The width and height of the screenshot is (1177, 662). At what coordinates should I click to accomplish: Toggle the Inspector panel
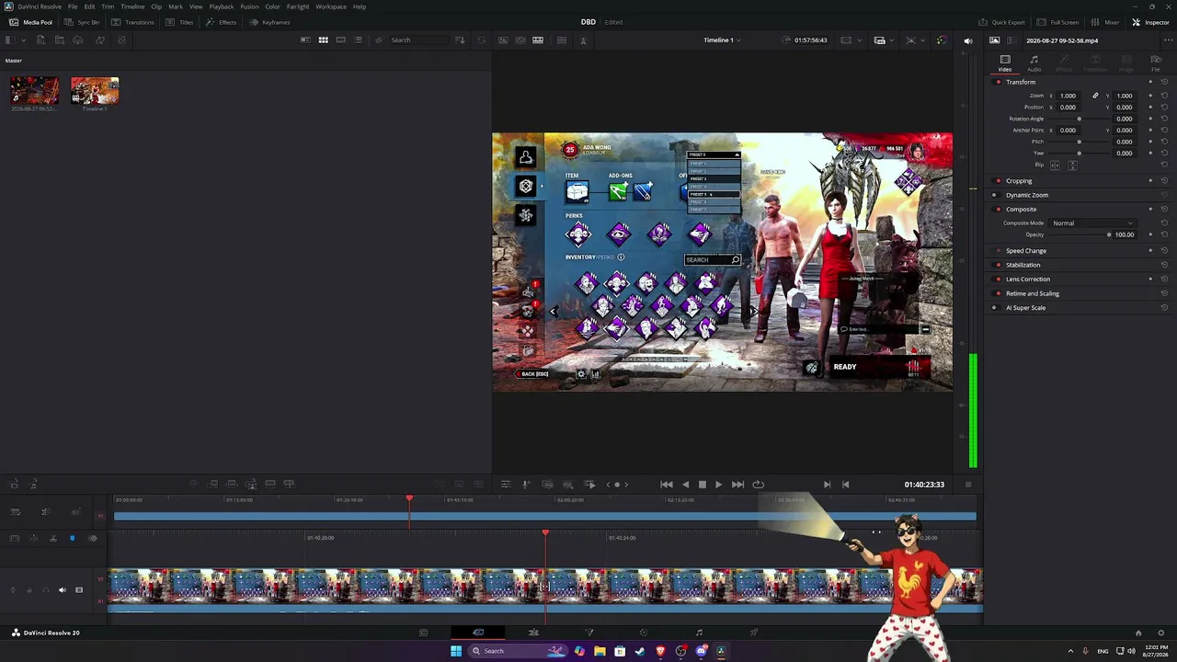1150,22
